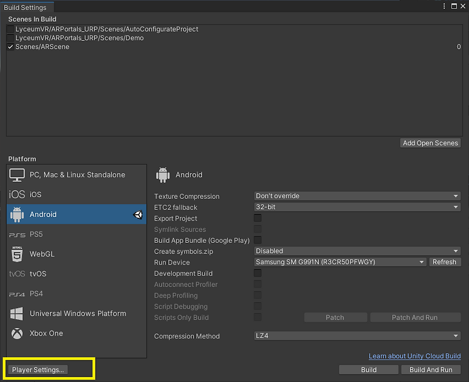Image resolution: width=469 pixels, height=382 pixels.
Task: Enable the Export Project checkbox
Action: 257,218
